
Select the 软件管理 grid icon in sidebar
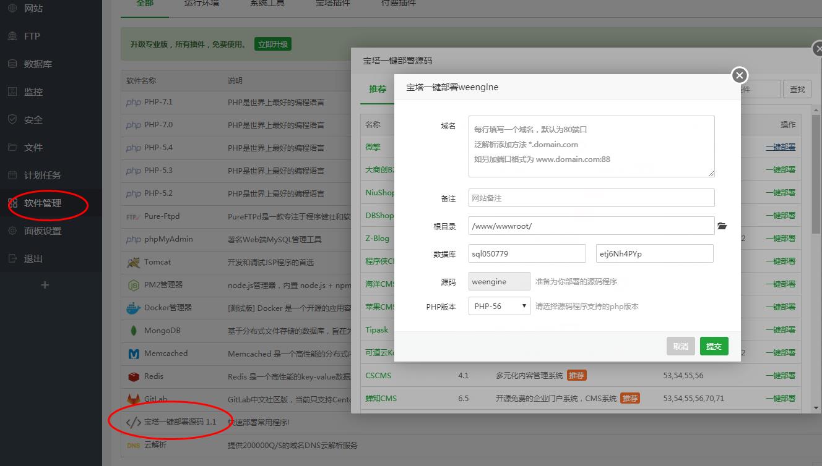pos(12,203)
